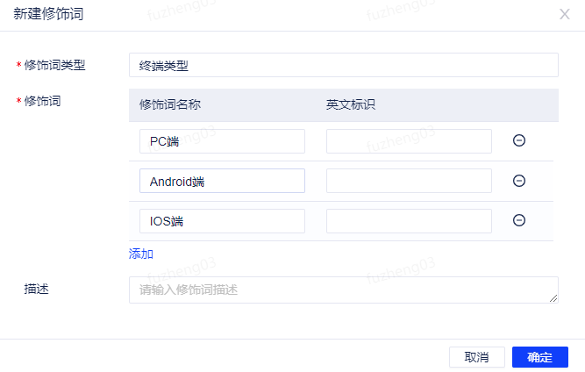Close the 新建修饰词 dialog
585x372 pixels.
tap(565, 14)
